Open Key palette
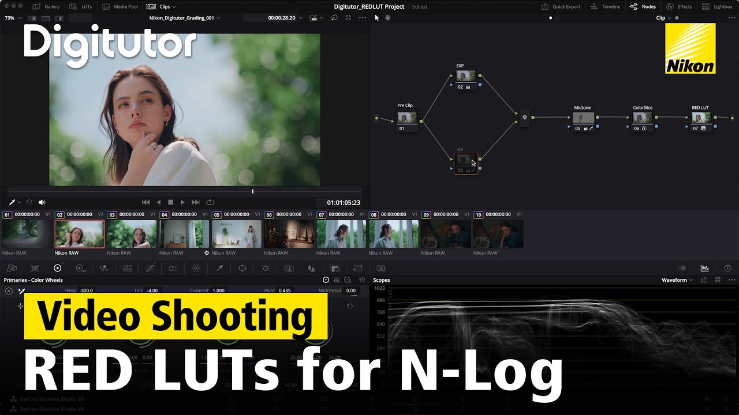 pos(334,268)
